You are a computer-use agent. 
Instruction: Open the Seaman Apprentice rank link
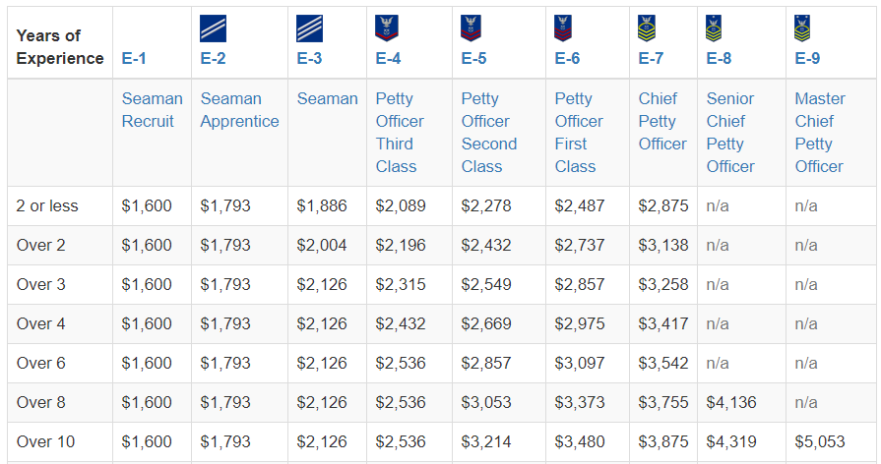(239, 110)
